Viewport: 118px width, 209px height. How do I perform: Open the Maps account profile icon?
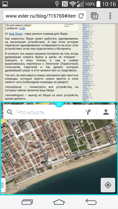(106, 112)
